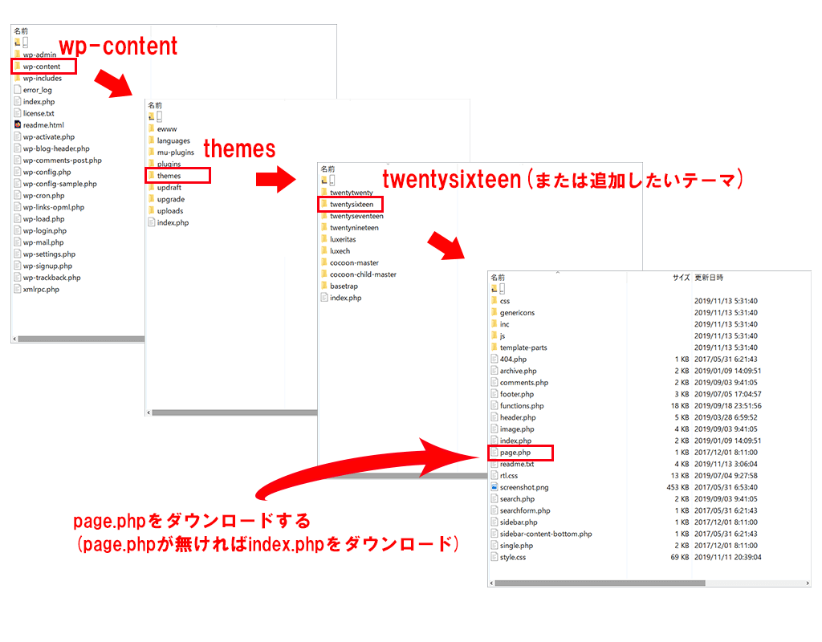Select the screenshot.png image file icon
This screenshot has width=822, height=642.
click(494, 487)
